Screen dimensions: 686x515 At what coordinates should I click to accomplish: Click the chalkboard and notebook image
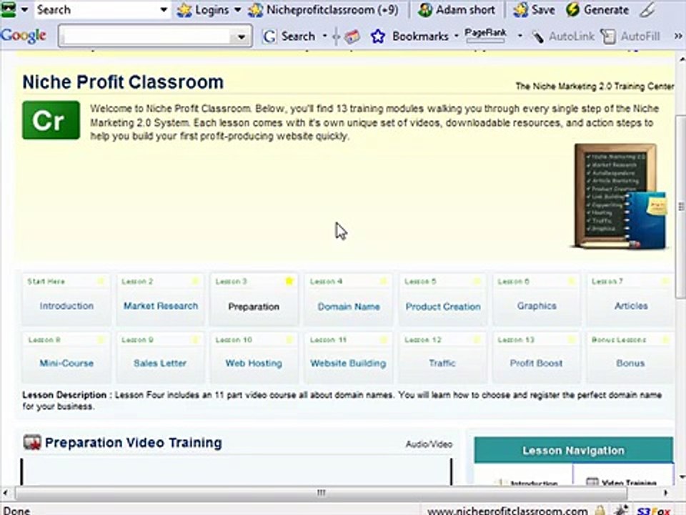click(x=619, y=197)
